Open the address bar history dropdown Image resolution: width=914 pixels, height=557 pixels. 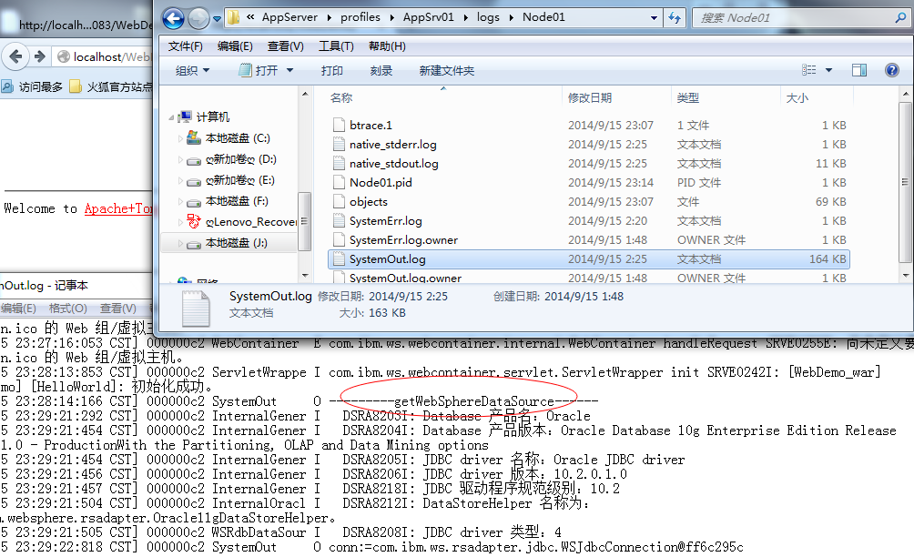(x=654, y=18)
